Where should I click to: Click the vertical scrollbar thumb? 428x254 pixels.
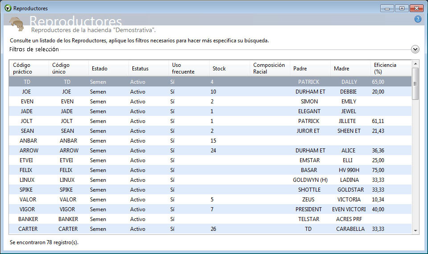point(416,84)
